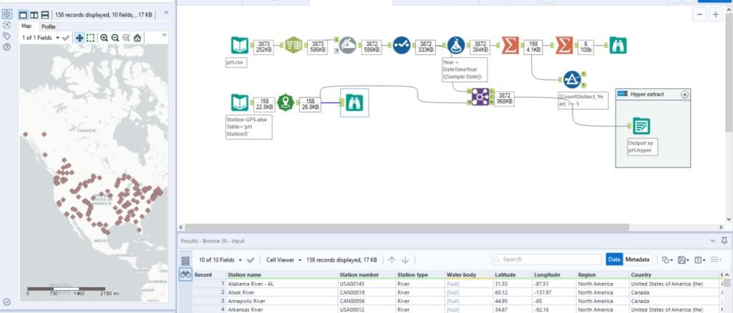Click the map zoom in magnifier

(x=105, y=38)
